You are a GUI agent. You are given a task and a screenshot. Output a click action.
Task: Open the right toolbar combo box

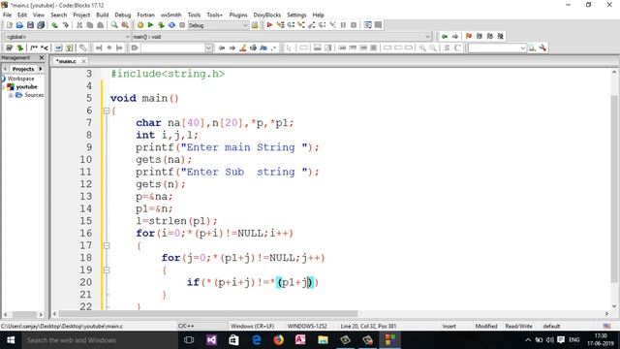click(497, 48)
